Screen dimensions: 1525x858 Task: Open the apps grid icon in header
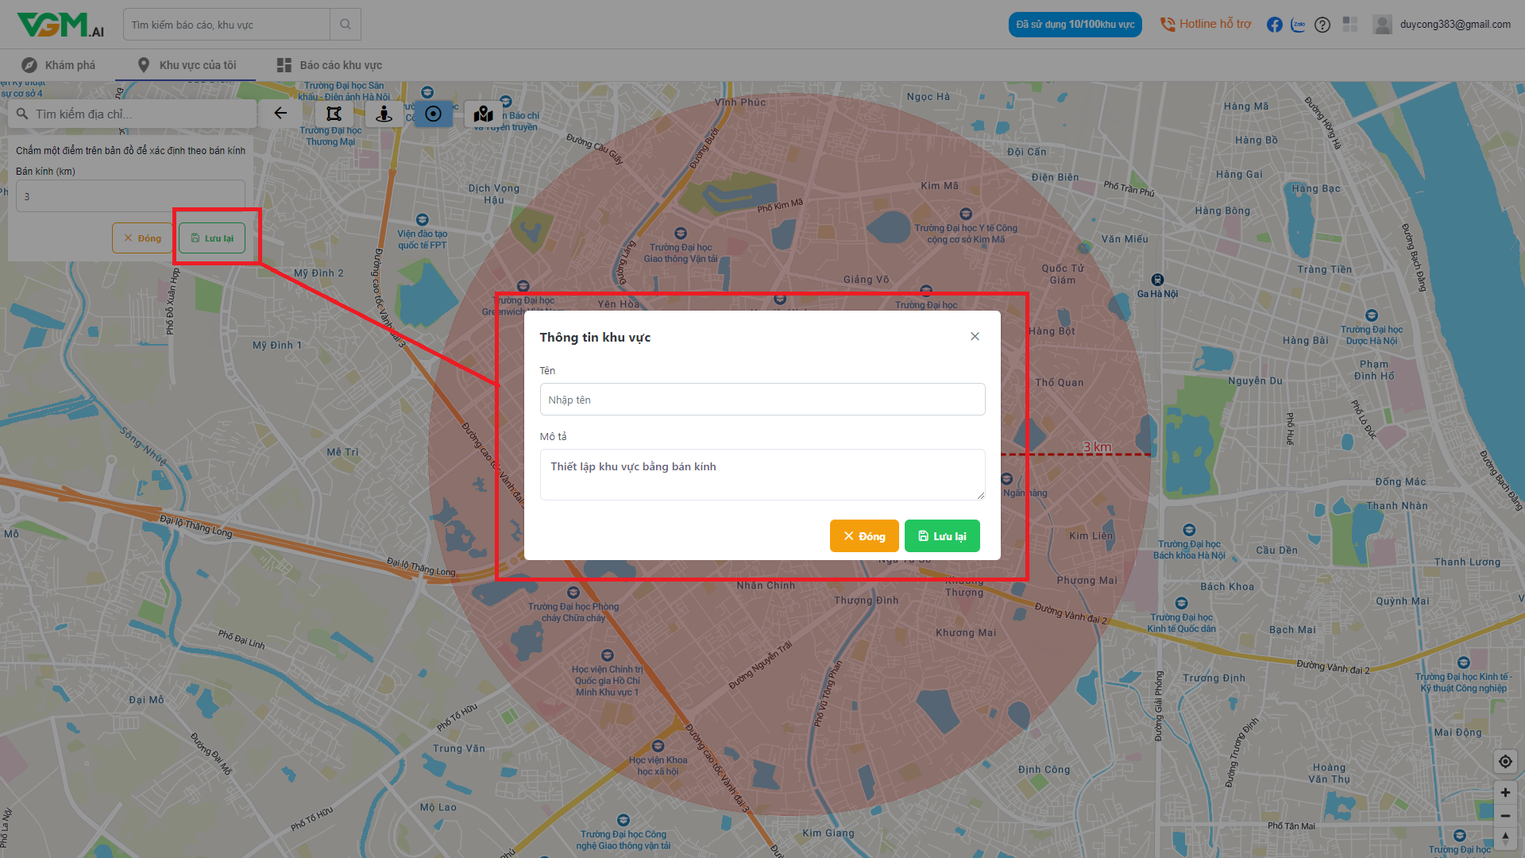[1350, 25]
